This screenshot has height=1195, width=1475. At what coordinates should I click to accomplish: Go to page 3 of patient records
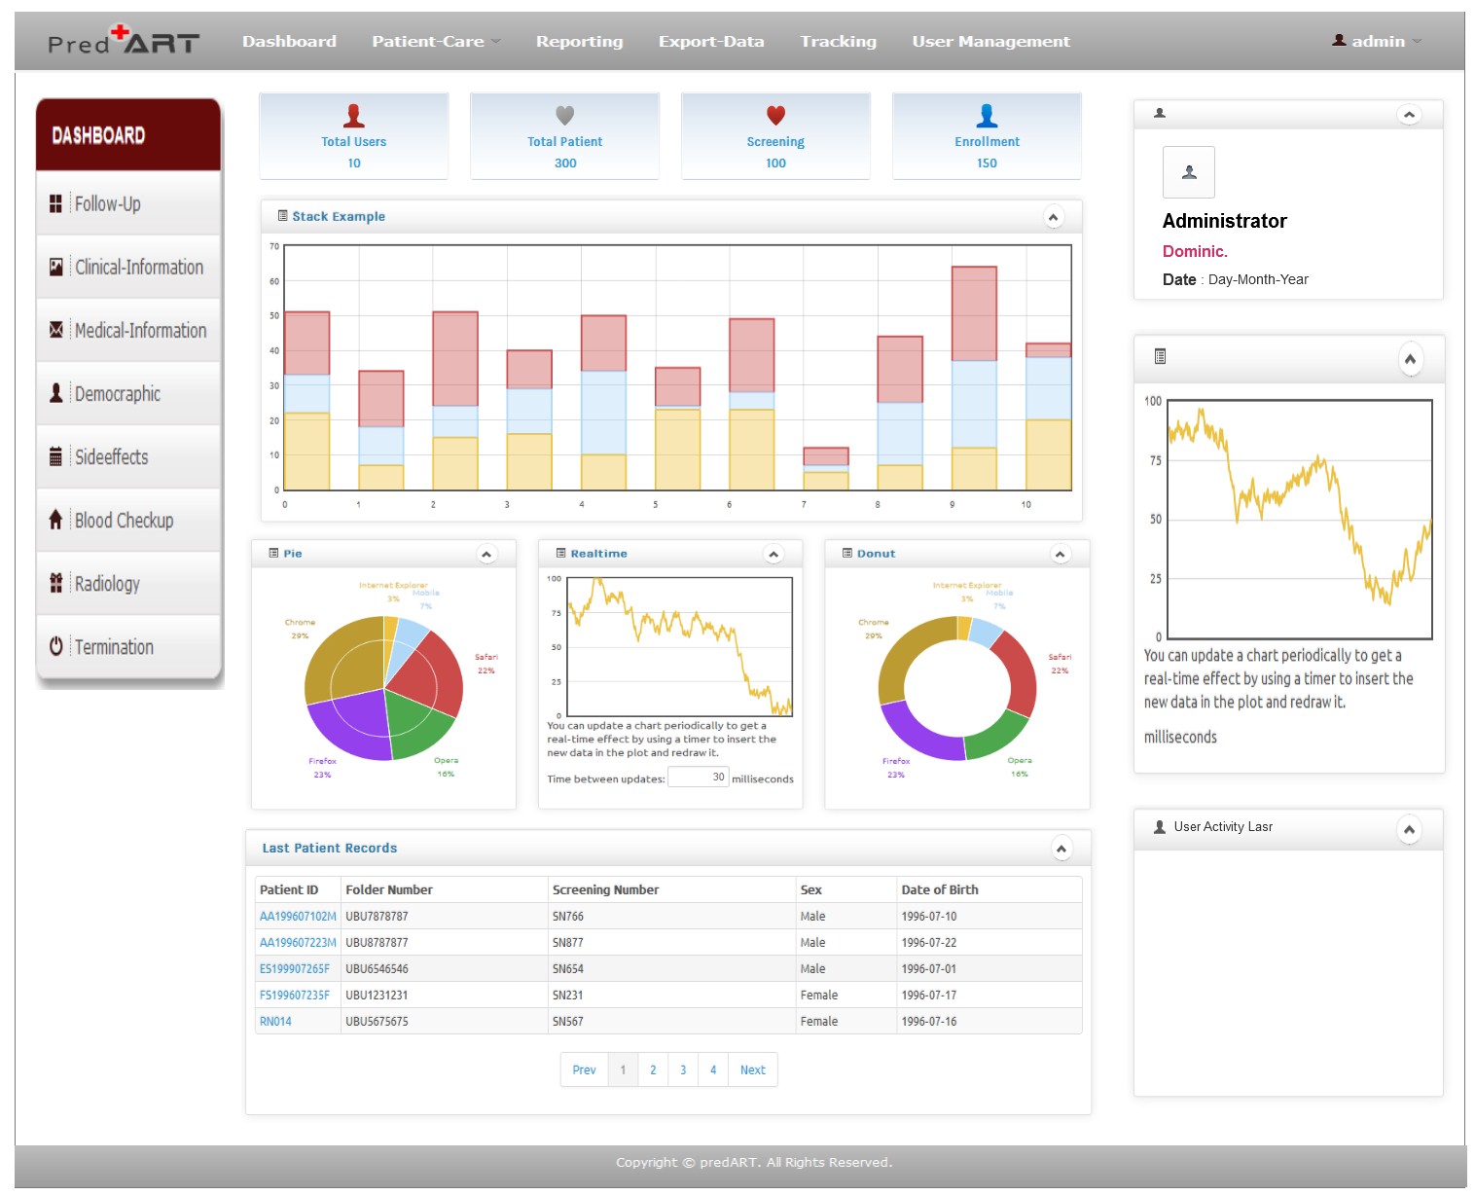(x=683, y=1069)
